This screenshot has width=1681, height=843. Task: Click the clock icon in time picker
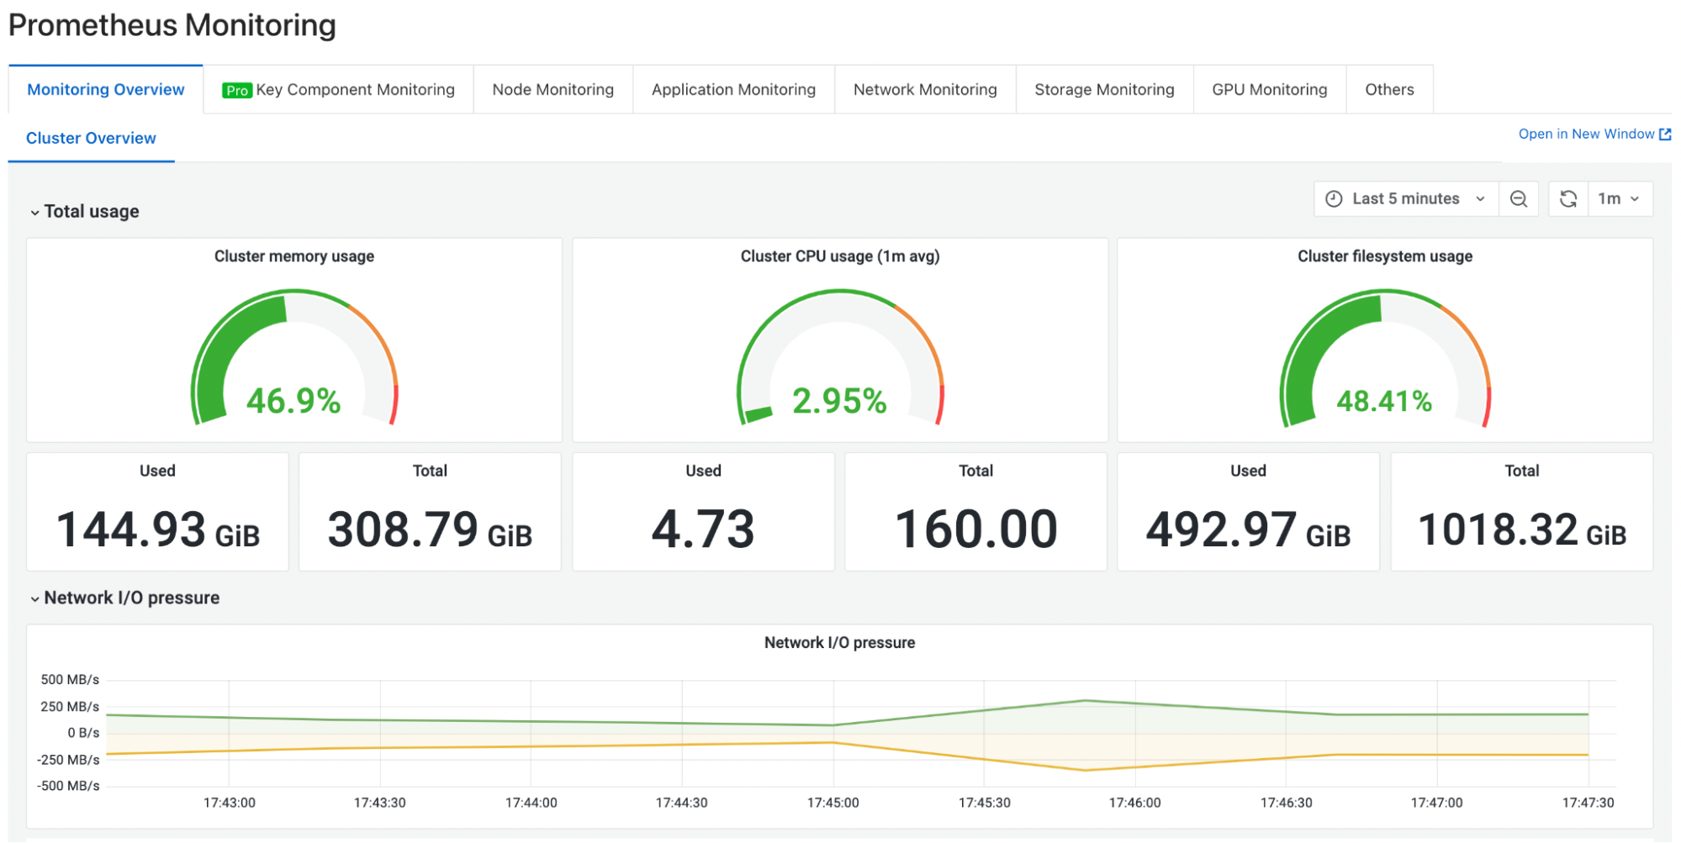tap(1334, 199)
